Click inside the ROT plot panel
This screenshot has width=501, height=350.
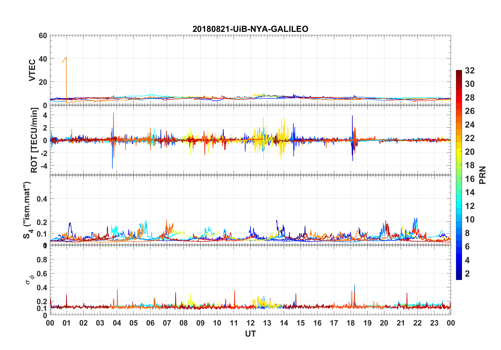250,140
